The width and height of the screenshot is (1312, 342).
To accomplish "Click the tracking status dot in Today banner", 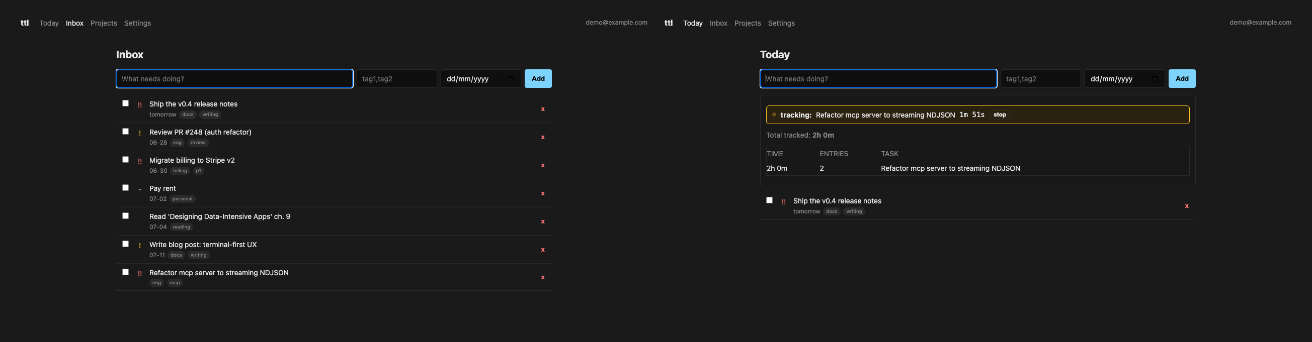I will (x=774, y=115).
